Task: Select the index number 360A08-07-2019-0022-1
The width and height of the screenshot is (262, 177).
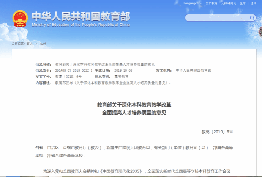Action: [x=74, y=70]
